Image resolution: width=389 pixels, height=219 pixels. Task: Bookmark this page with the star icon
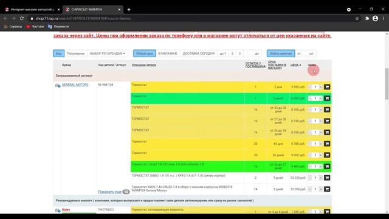pyautogui.click(x=357, y=18)
